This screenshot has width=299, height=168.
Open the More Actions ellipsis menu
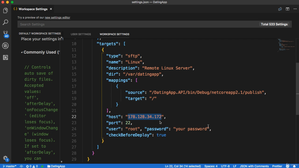click(295, 9)
